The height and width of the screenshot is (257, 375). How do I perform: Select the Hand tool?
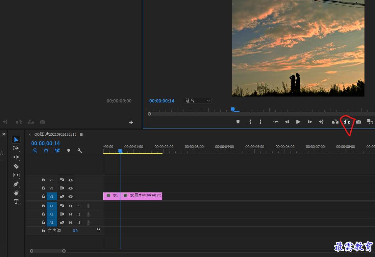coord(16,193)
